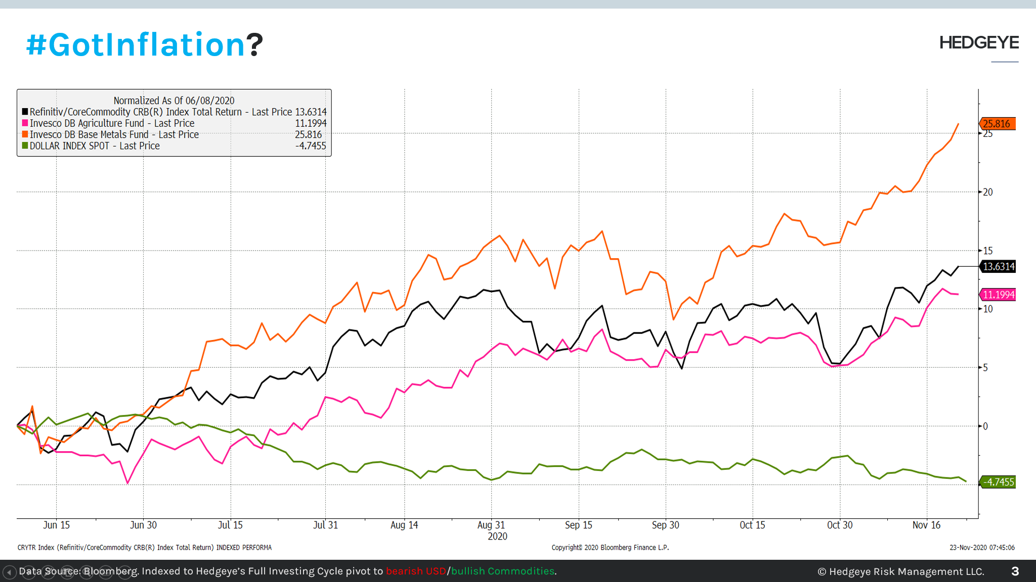
Task: Activate the zoom magnifier control
Action: 87,572
